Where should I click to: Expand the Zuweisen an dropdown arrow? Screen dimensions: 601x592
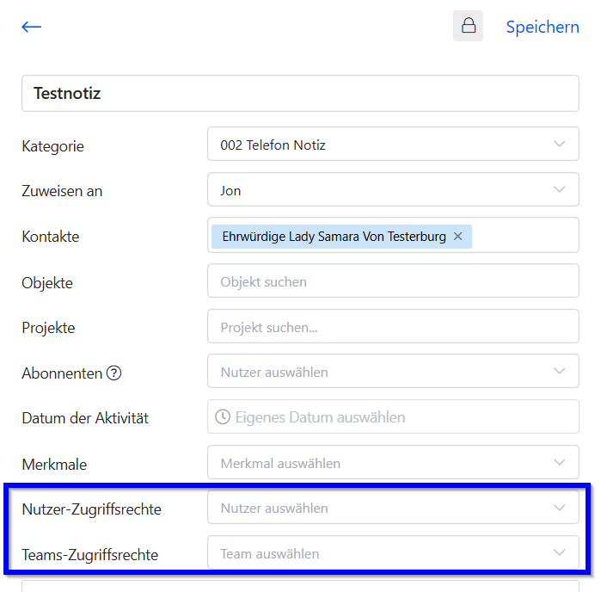coord(560,190)
